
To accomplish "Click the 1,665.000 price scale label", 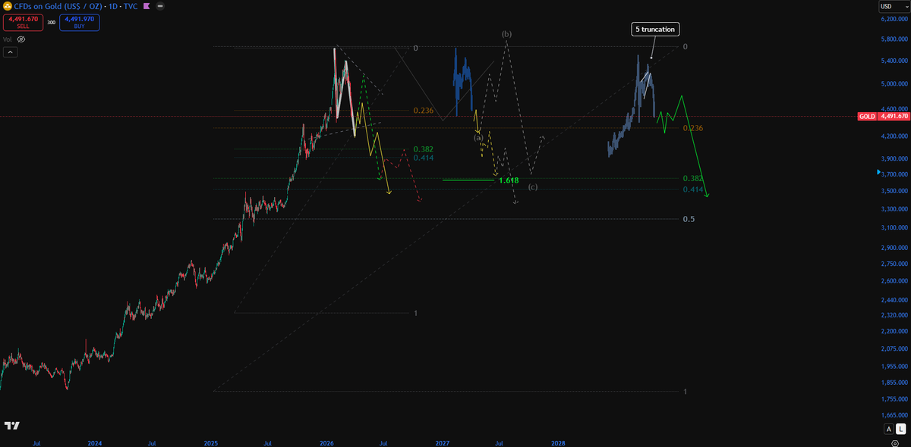I will click(x=894, y=415).
